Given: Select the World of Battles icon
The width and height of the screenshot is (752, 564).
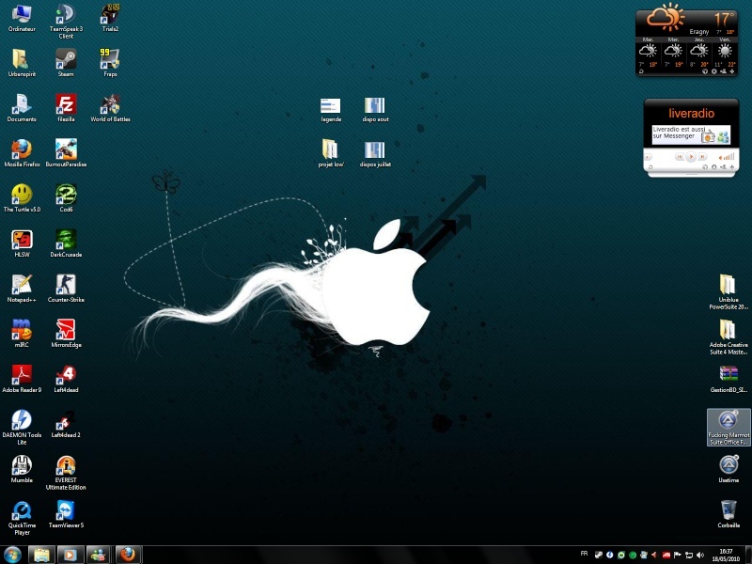Looking at the screenshot, I should (110, 108).
